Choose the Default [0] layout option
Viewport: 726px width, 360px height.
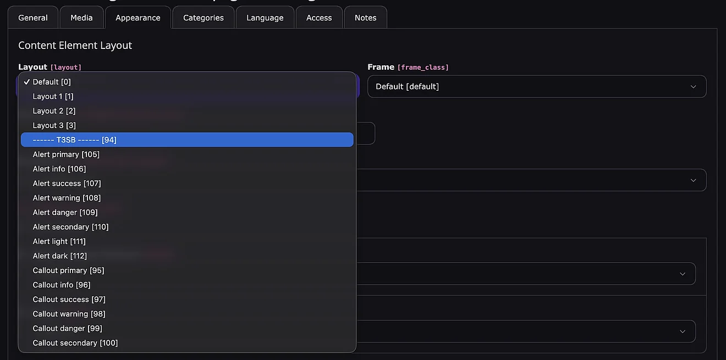(52, 82)
